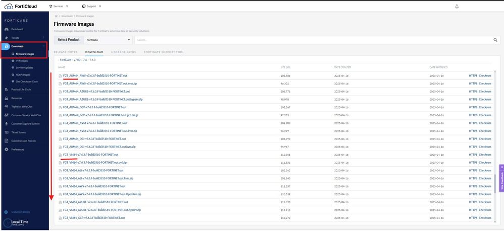Open the Select Product FortiGate dropdown

(108, 40)
